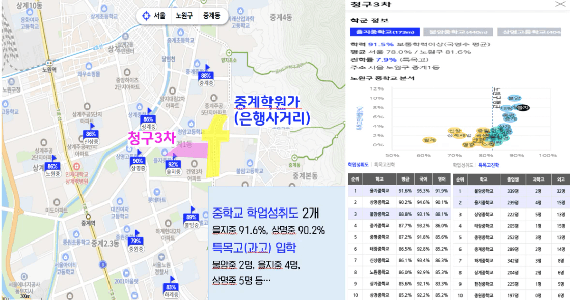Select the 을지중학교(173m) school tab
The image size is (570, 300).
[x=385, y=32]
